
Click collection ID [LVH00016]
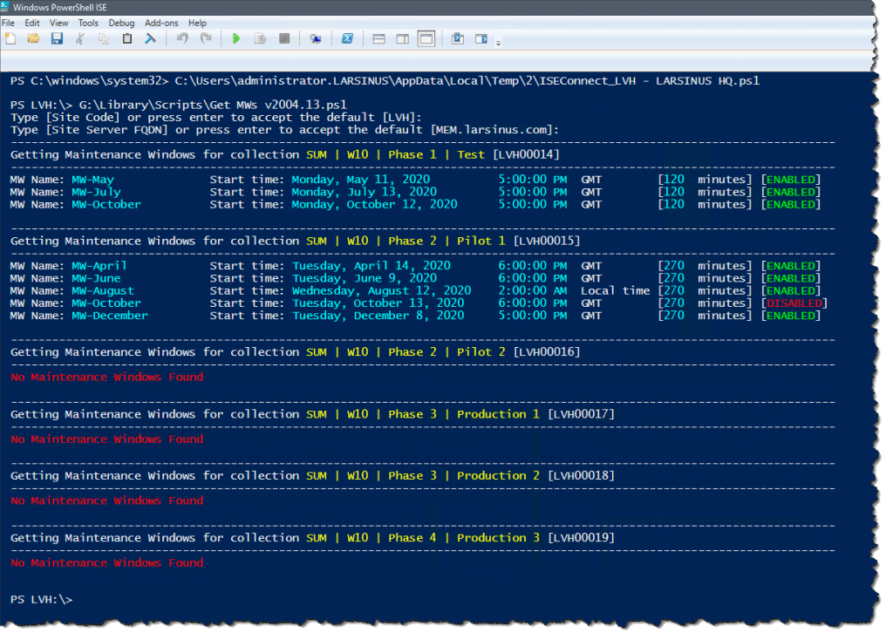(x=547, y=352)
